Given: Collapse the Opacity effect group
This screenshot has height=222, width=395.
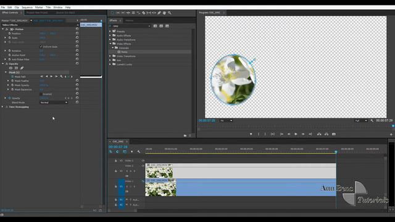Looking at the screenshot, I should click(2, 64).
